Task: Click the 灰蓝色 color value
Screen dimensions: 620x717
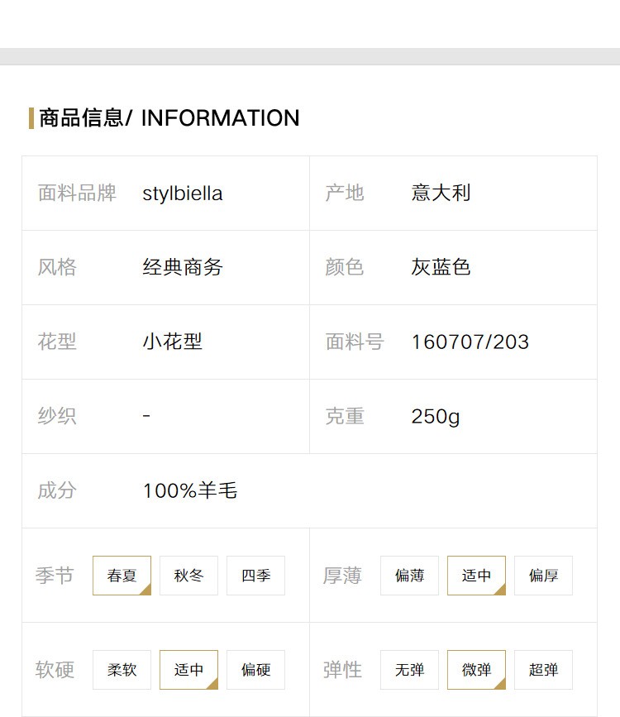Action: tap(441, 267)
